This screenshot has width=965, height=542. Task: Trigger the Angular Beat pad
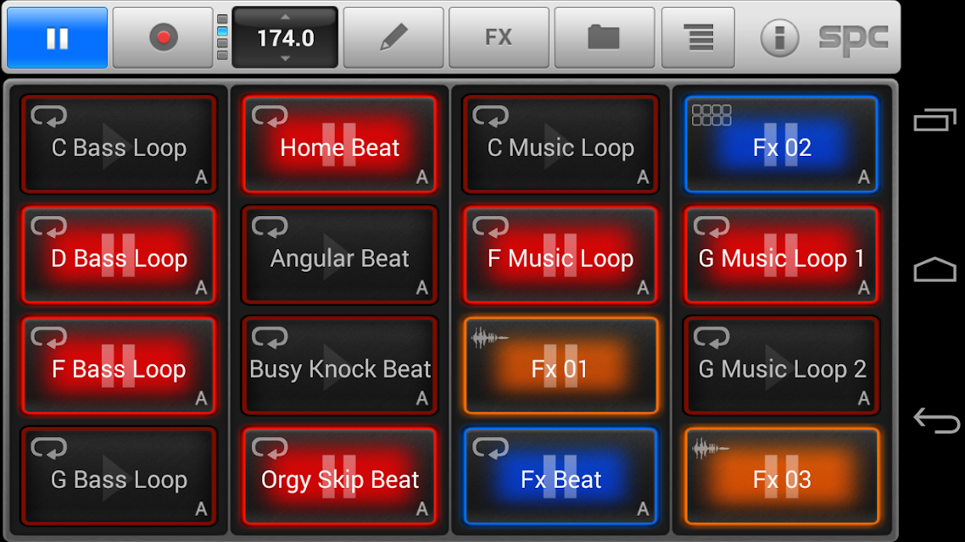click(340, 255)
